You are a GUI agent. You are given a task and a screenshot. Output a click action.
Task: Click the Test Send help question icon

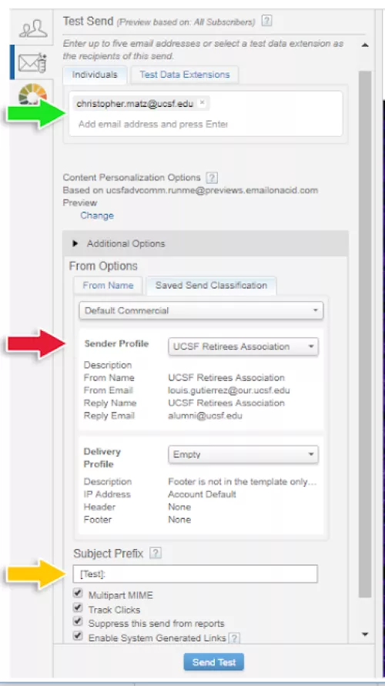(266, 21)
